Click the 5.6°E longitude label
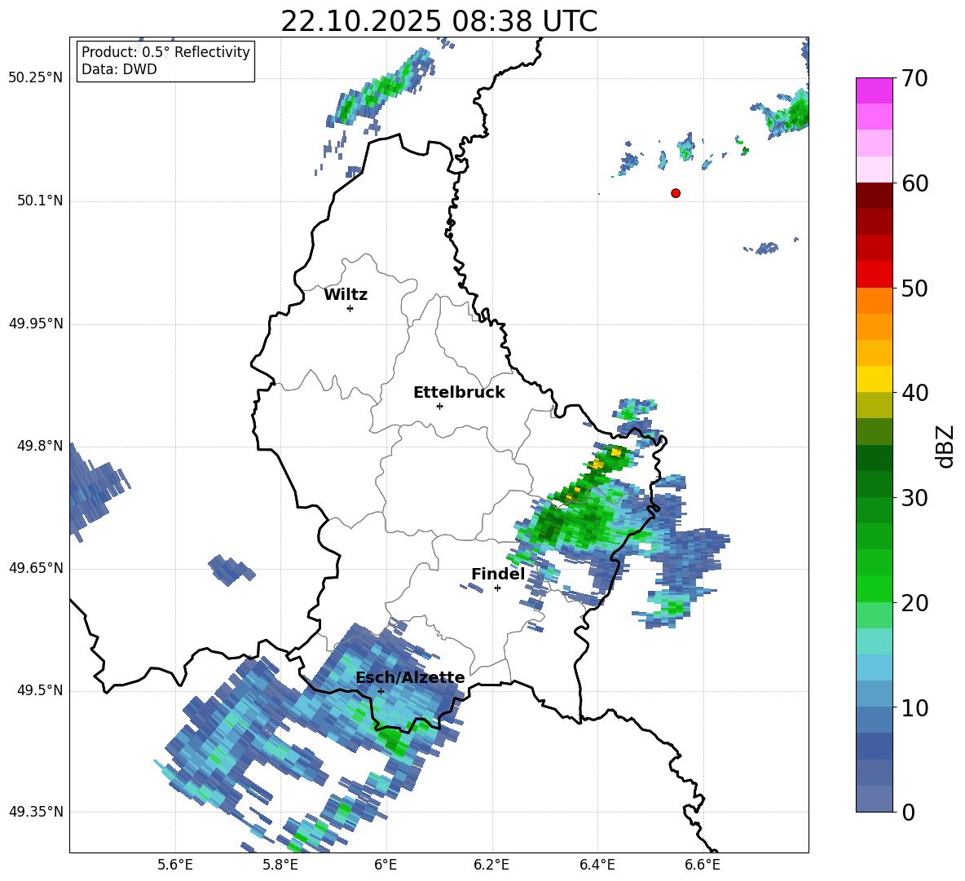Image resolution: width=965 pixels, height=881 pixels. pos(175,865)
